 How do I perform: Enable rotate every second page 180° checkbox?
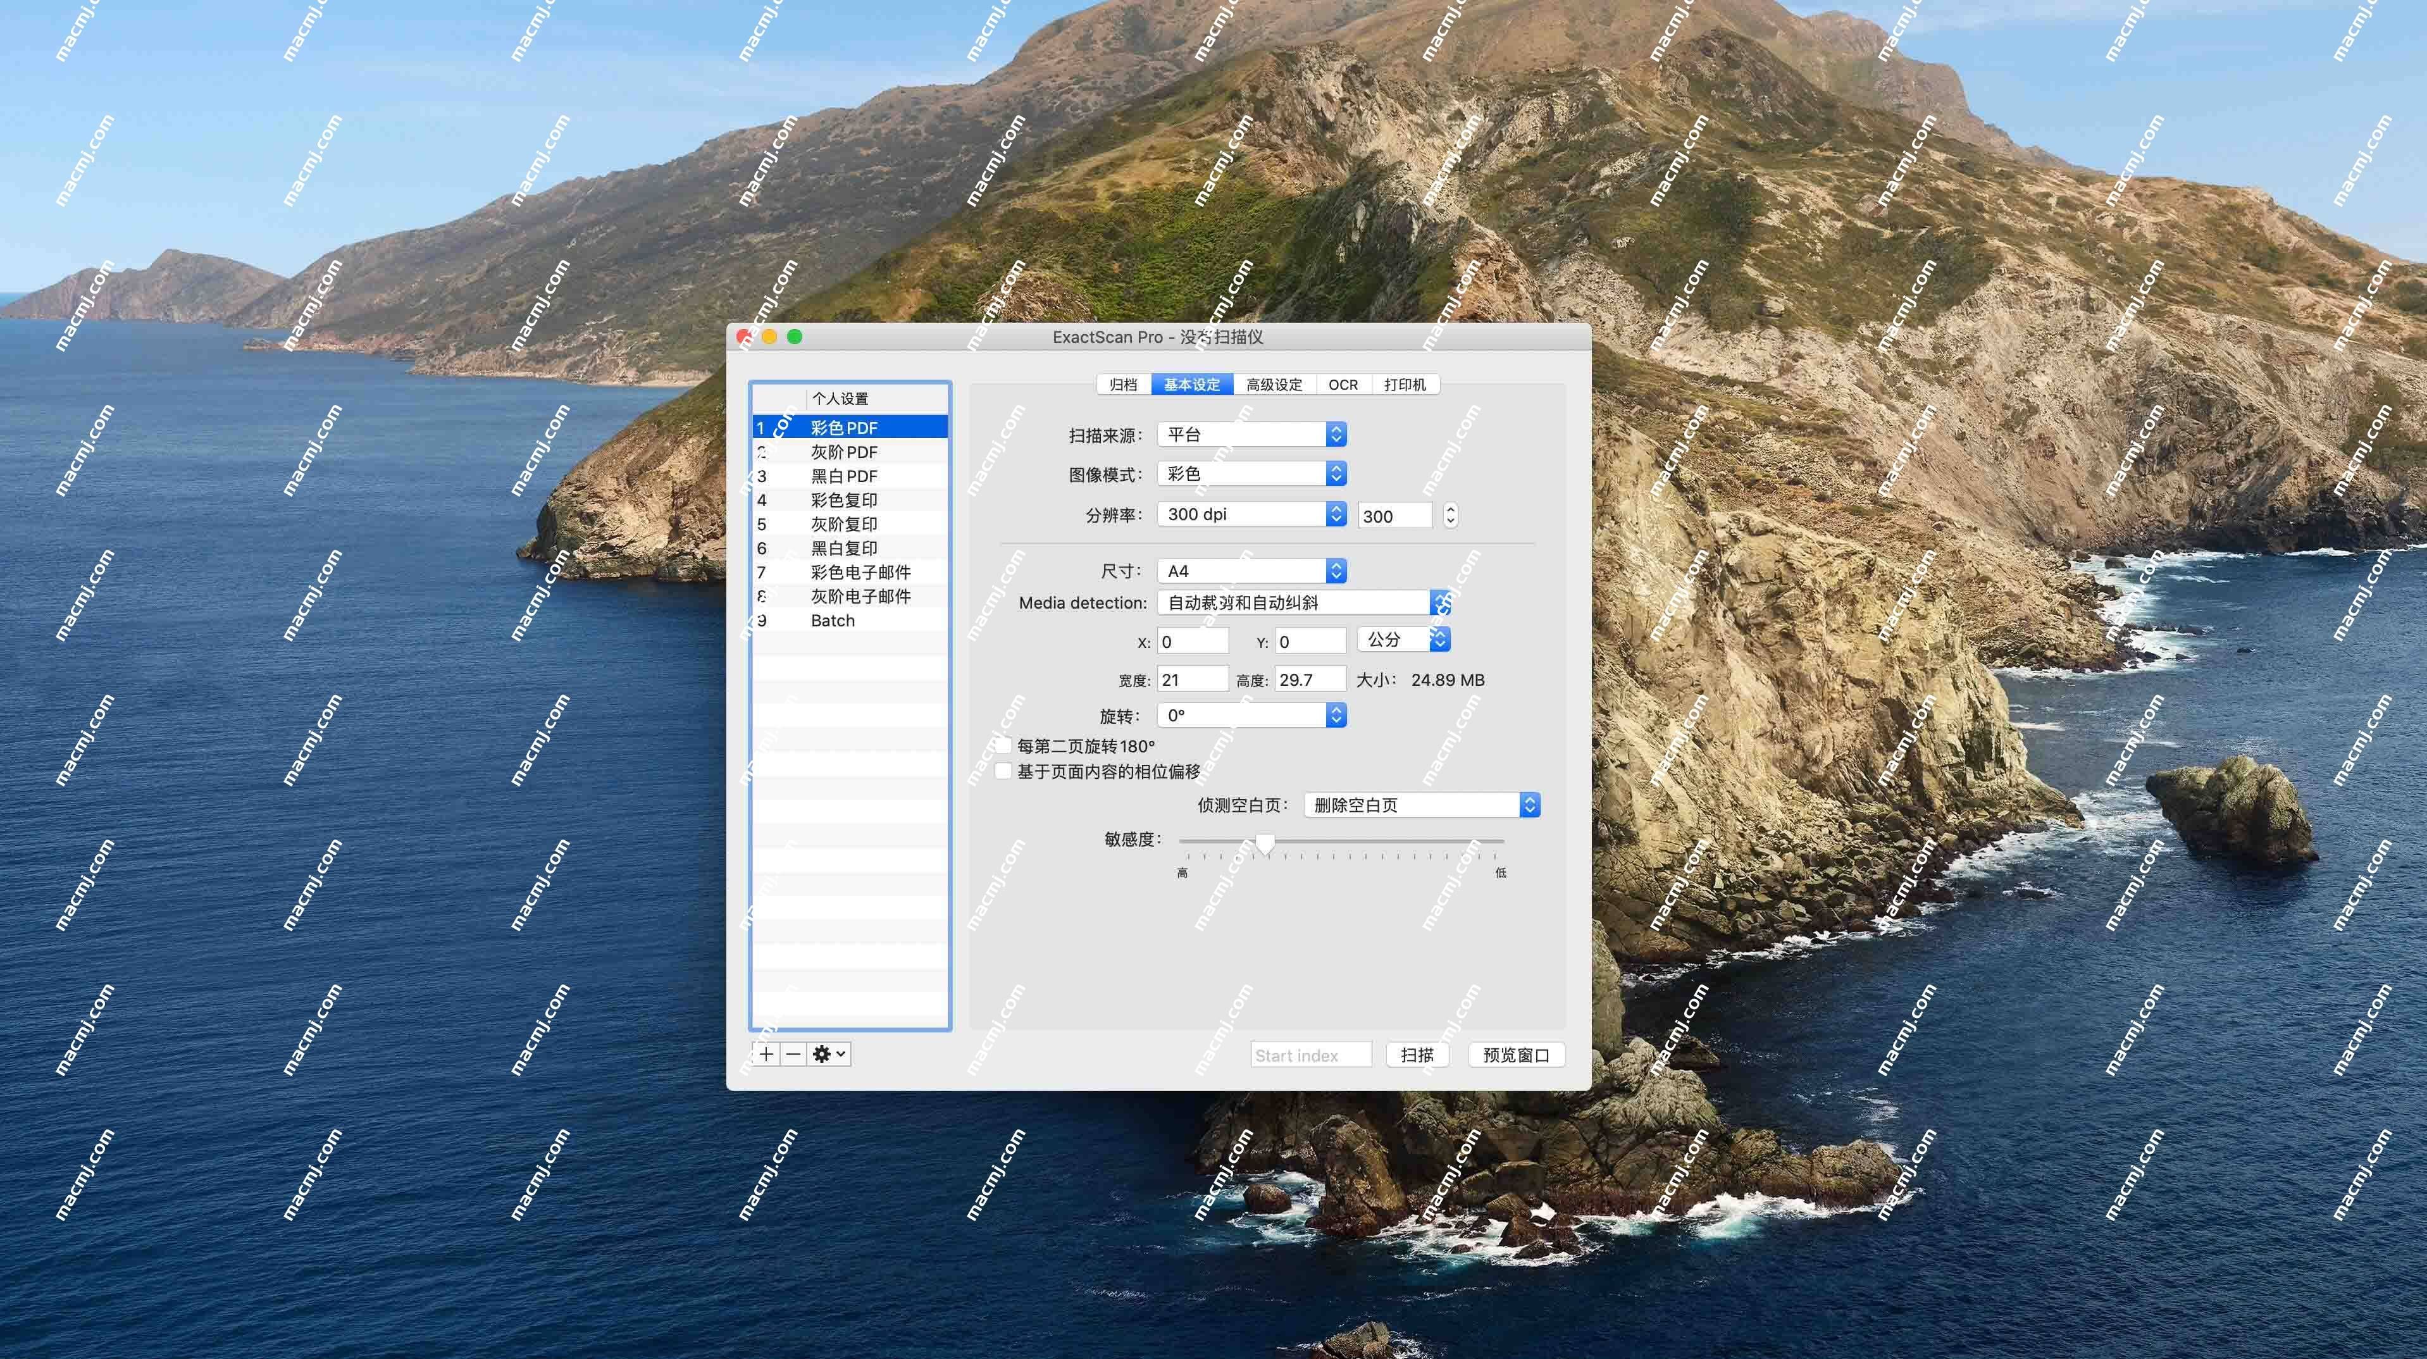1003,745
